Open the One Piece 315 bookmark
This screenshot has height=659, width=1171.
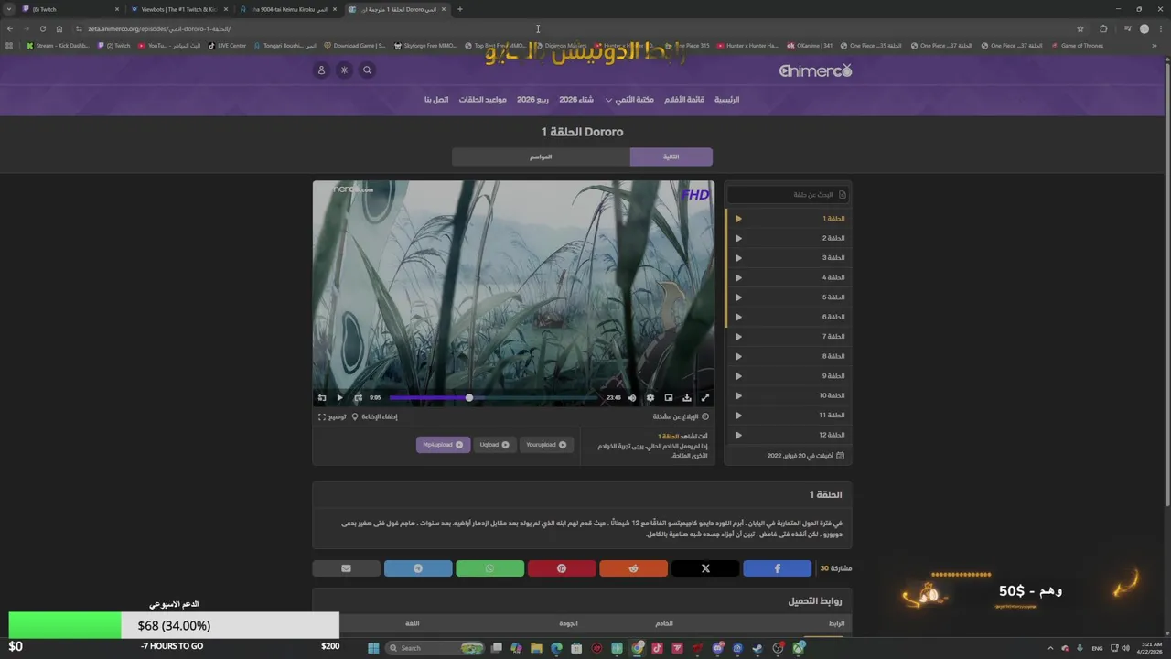687,46
